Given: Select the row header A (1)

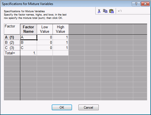Looking at the screenshot, I should pyautogui.click(x=12, y=37).
